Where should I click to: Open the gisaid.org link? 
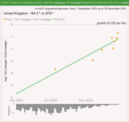[x=60, y=3]
